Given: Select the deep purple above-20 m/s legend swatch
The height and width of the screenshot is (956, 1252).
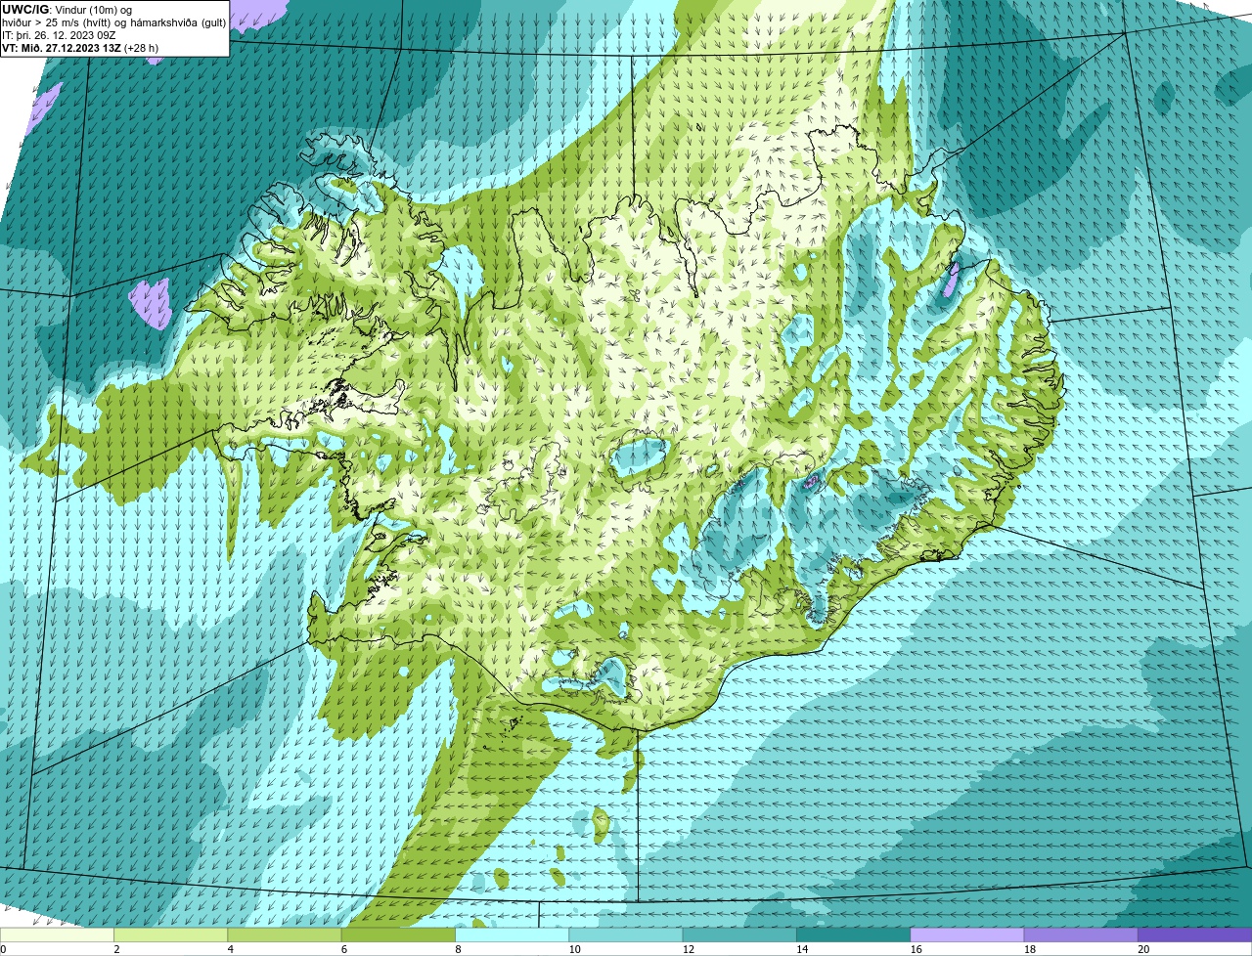Looking at the screenshot, I should pyautogui.click(x=1195, y=934).
